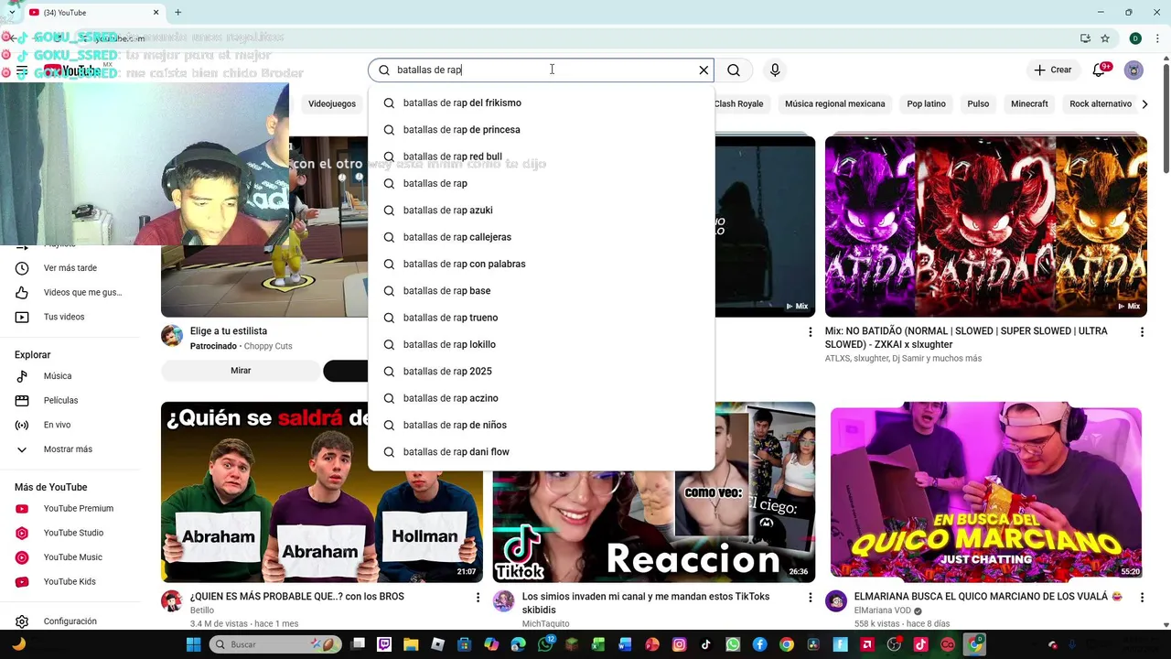Image resolution: width=1171 pixels, height=659 pixels.
Task: Open options for NO BATIDÃO mix
Action: point(1142,332)
